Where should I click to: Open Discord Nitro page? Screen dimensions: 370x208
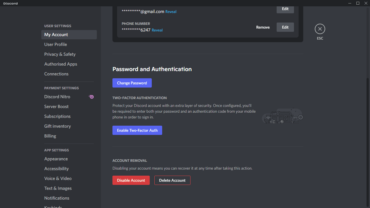click(x=69, y=97)
